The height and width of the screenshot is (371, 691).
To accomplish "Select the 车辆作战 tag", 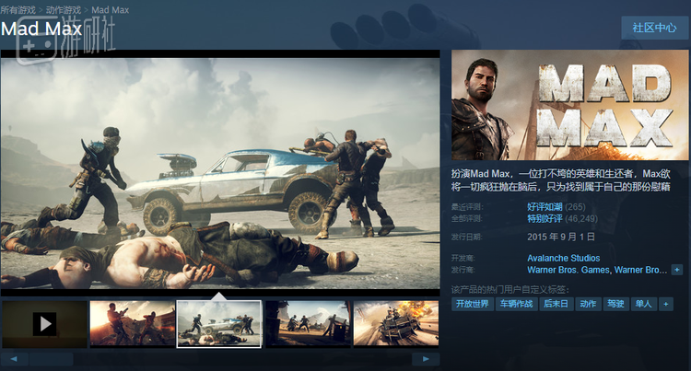I will point(516,304).
